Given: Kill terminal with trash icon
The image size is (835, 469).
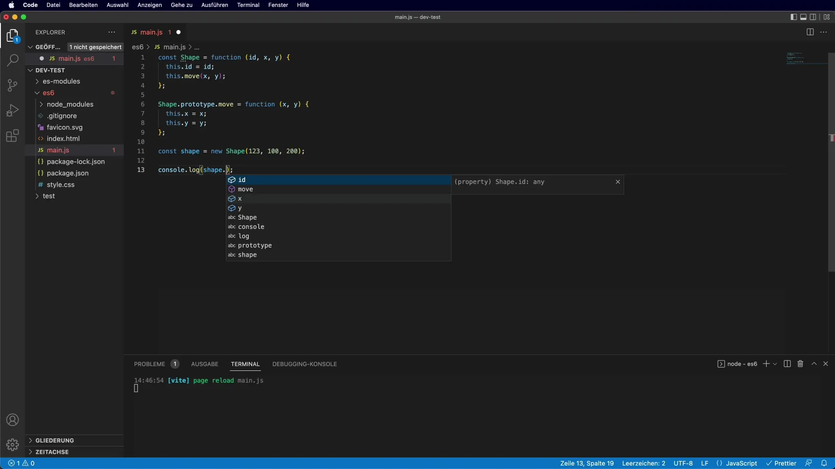Looking at the screenshot, I should pyautogui.click(x=800, y=364).
